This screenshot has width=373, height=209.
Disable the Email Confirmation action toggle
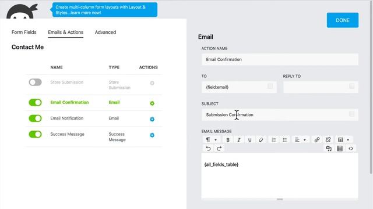point(35,102)
